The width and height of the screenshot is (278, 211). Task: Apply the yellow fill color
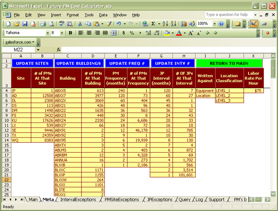(167, 33)
